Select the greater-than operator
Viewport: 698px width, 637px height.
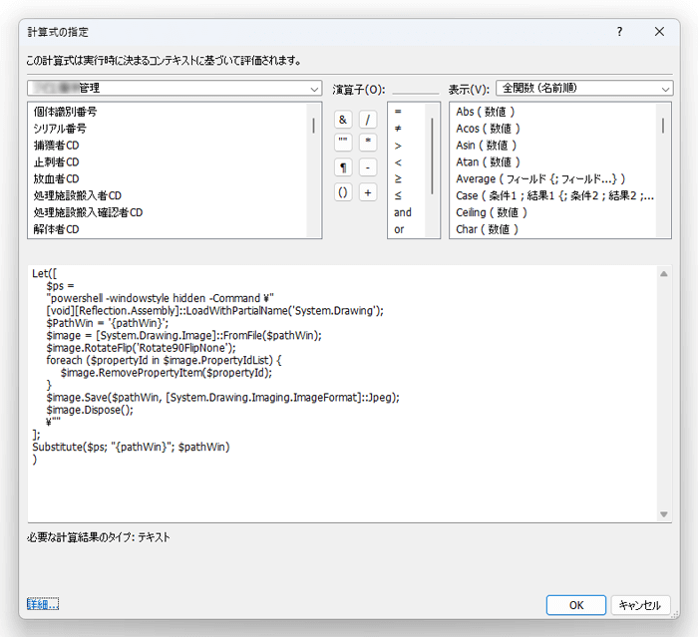click(398, 146)
